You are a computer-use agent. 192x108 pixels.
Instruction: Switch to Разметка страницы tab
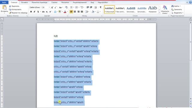click(x=39, y=2)
